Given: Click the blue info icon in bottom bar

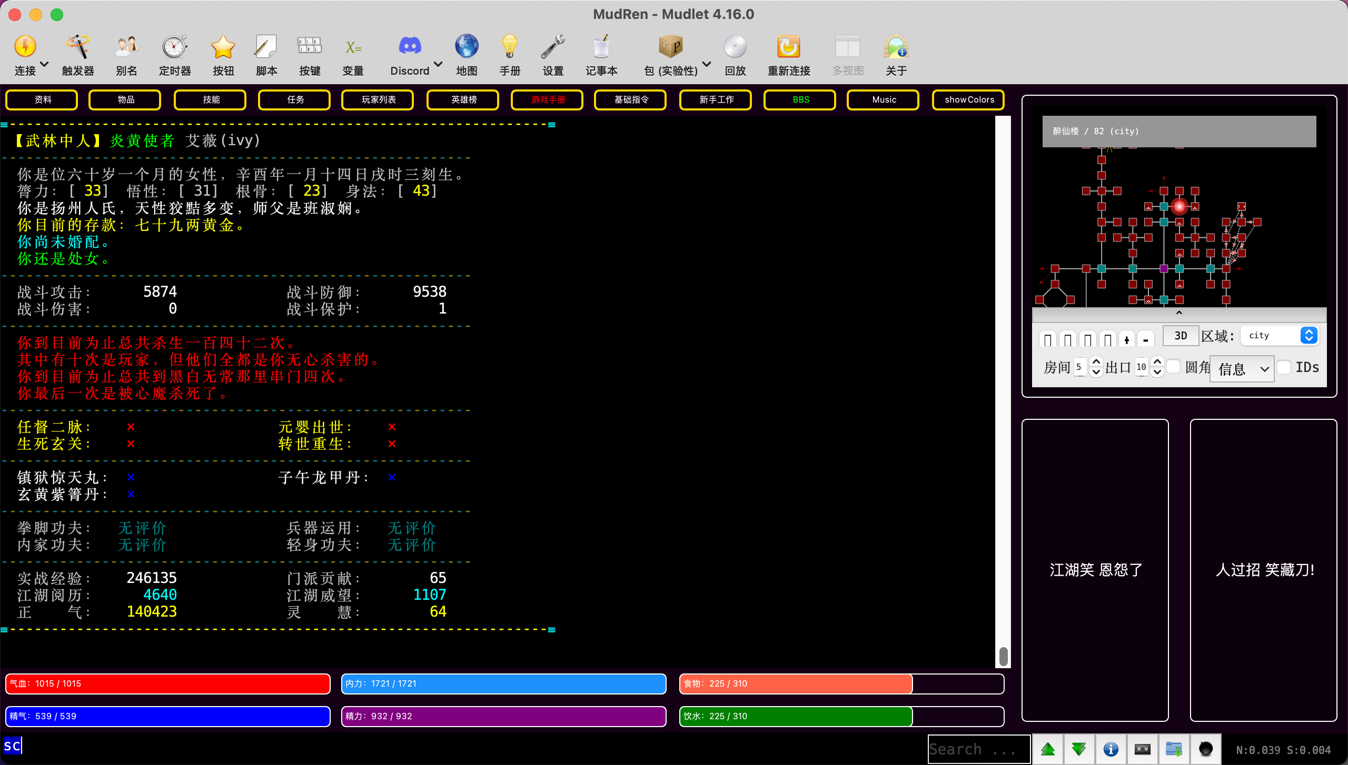Looking at the screenshot, I should click(1111, 749).
